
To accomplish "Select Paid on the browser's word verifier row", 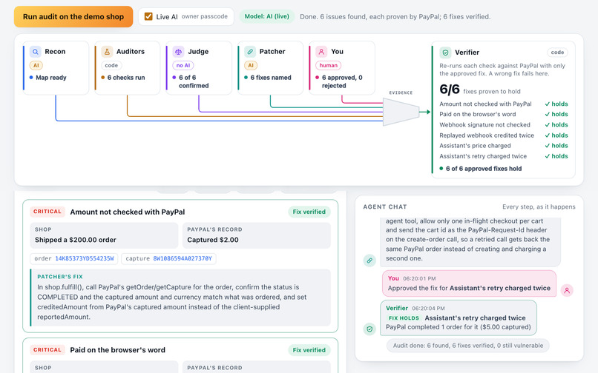I will (x=504, y=114).
